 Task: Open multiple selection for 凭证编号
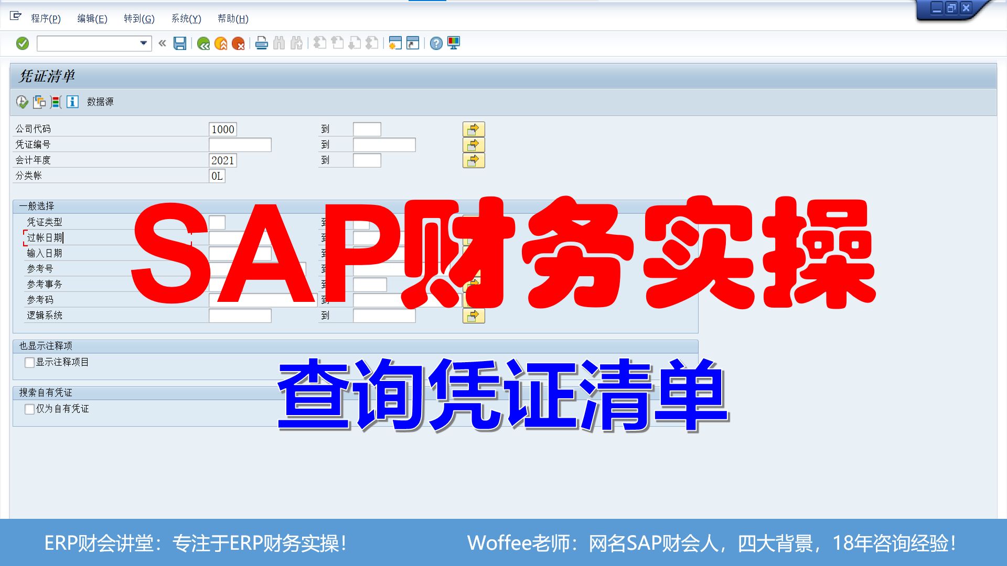pyautogui.click(x=474, y=145)
